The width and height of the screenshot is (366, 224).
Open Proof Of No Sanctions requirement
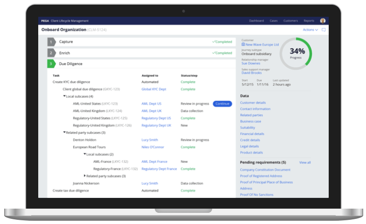tap(256, 195)
